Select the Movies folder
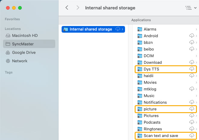The image size is (199, 140). point(166,83)
